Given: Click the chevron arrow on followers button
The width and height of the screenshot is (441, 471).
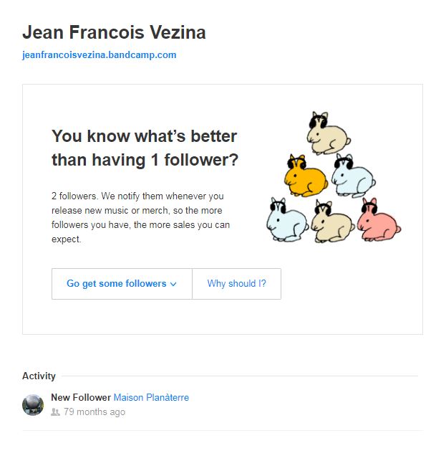Looking at the screenshot, I should [x=173, y=285].
